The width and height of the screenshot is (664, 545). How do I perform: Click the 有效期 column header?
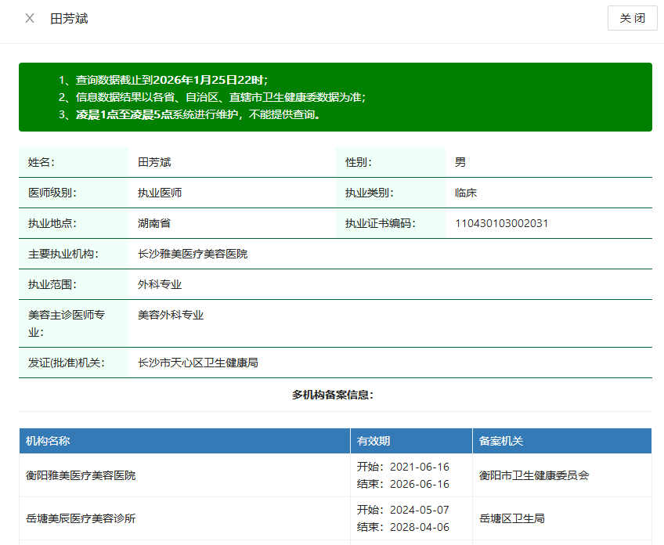pyautogui.click(x=373, y=441)
